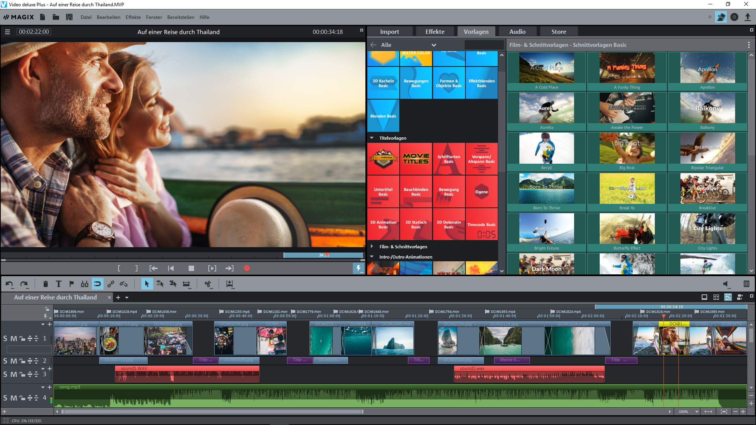Solo track 3 using S button

coord(5,374)
